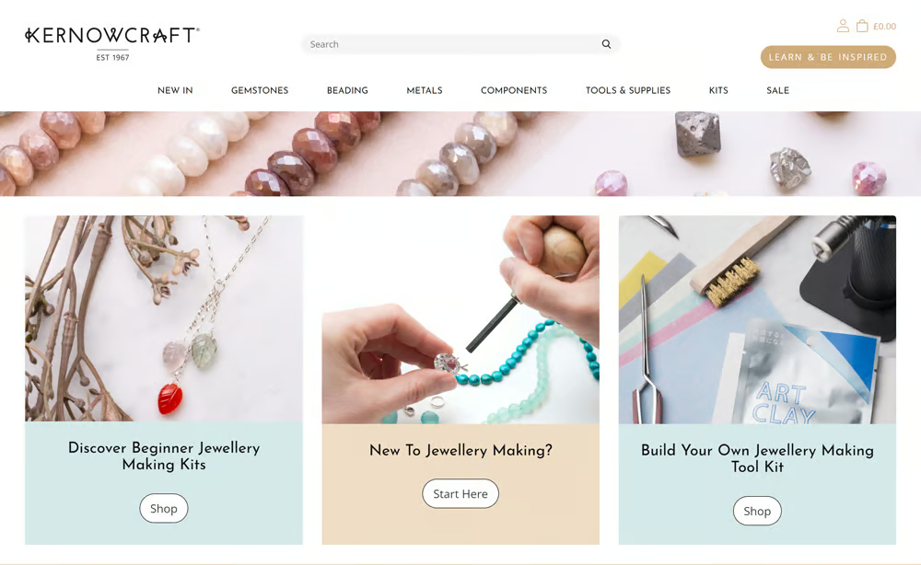
Task: Click the Learn & Be Inspired button
Action: click(828, 57)
